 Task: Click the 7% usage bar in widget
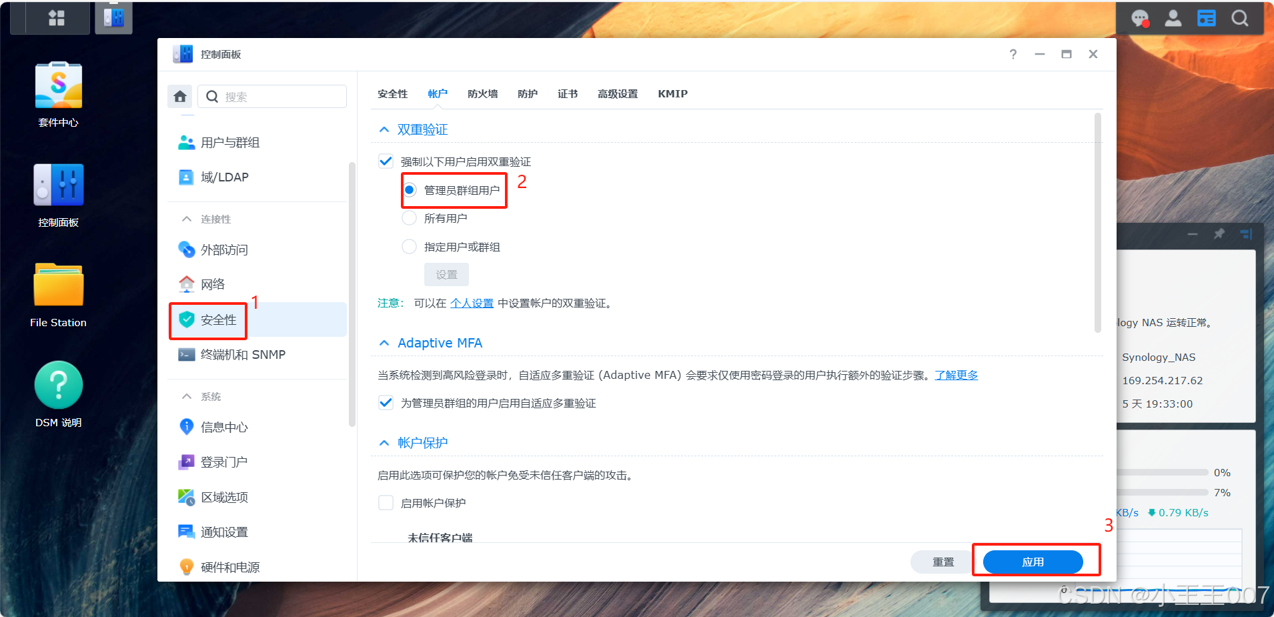tap(1163, 492)
